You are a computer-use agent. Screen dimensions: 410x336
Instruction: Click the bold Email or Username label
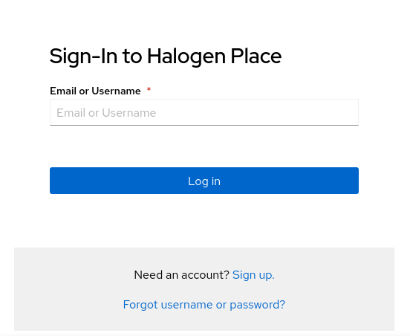95,91
